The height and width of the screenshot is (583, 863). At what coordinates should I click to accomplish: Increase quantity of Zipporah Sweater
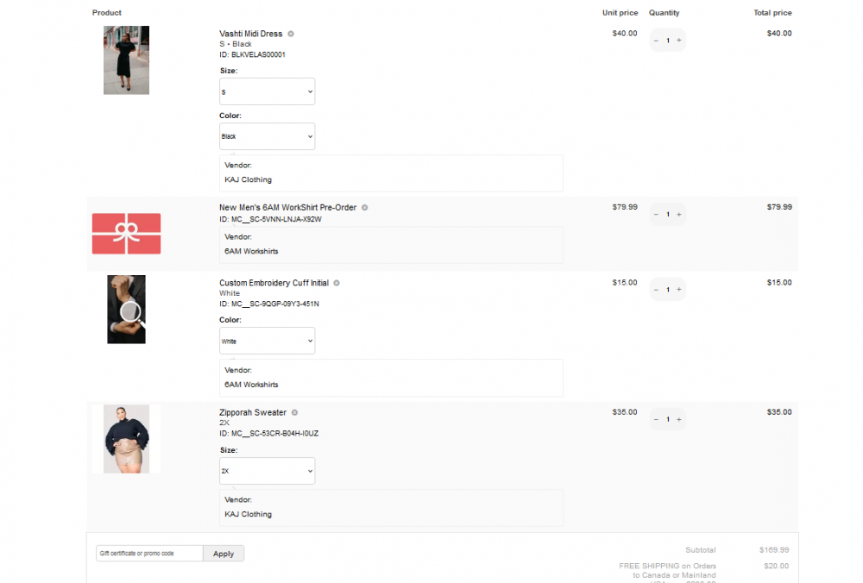tap(680, 418)
